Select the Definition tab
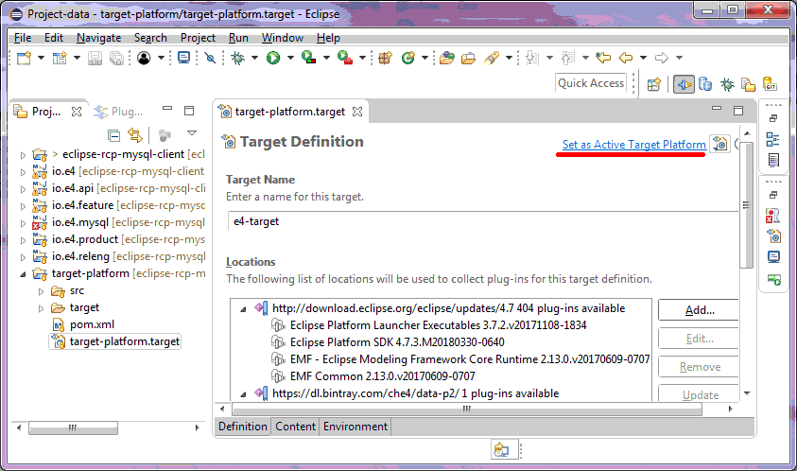The image size is (797, 471). (x=243, y=427)
